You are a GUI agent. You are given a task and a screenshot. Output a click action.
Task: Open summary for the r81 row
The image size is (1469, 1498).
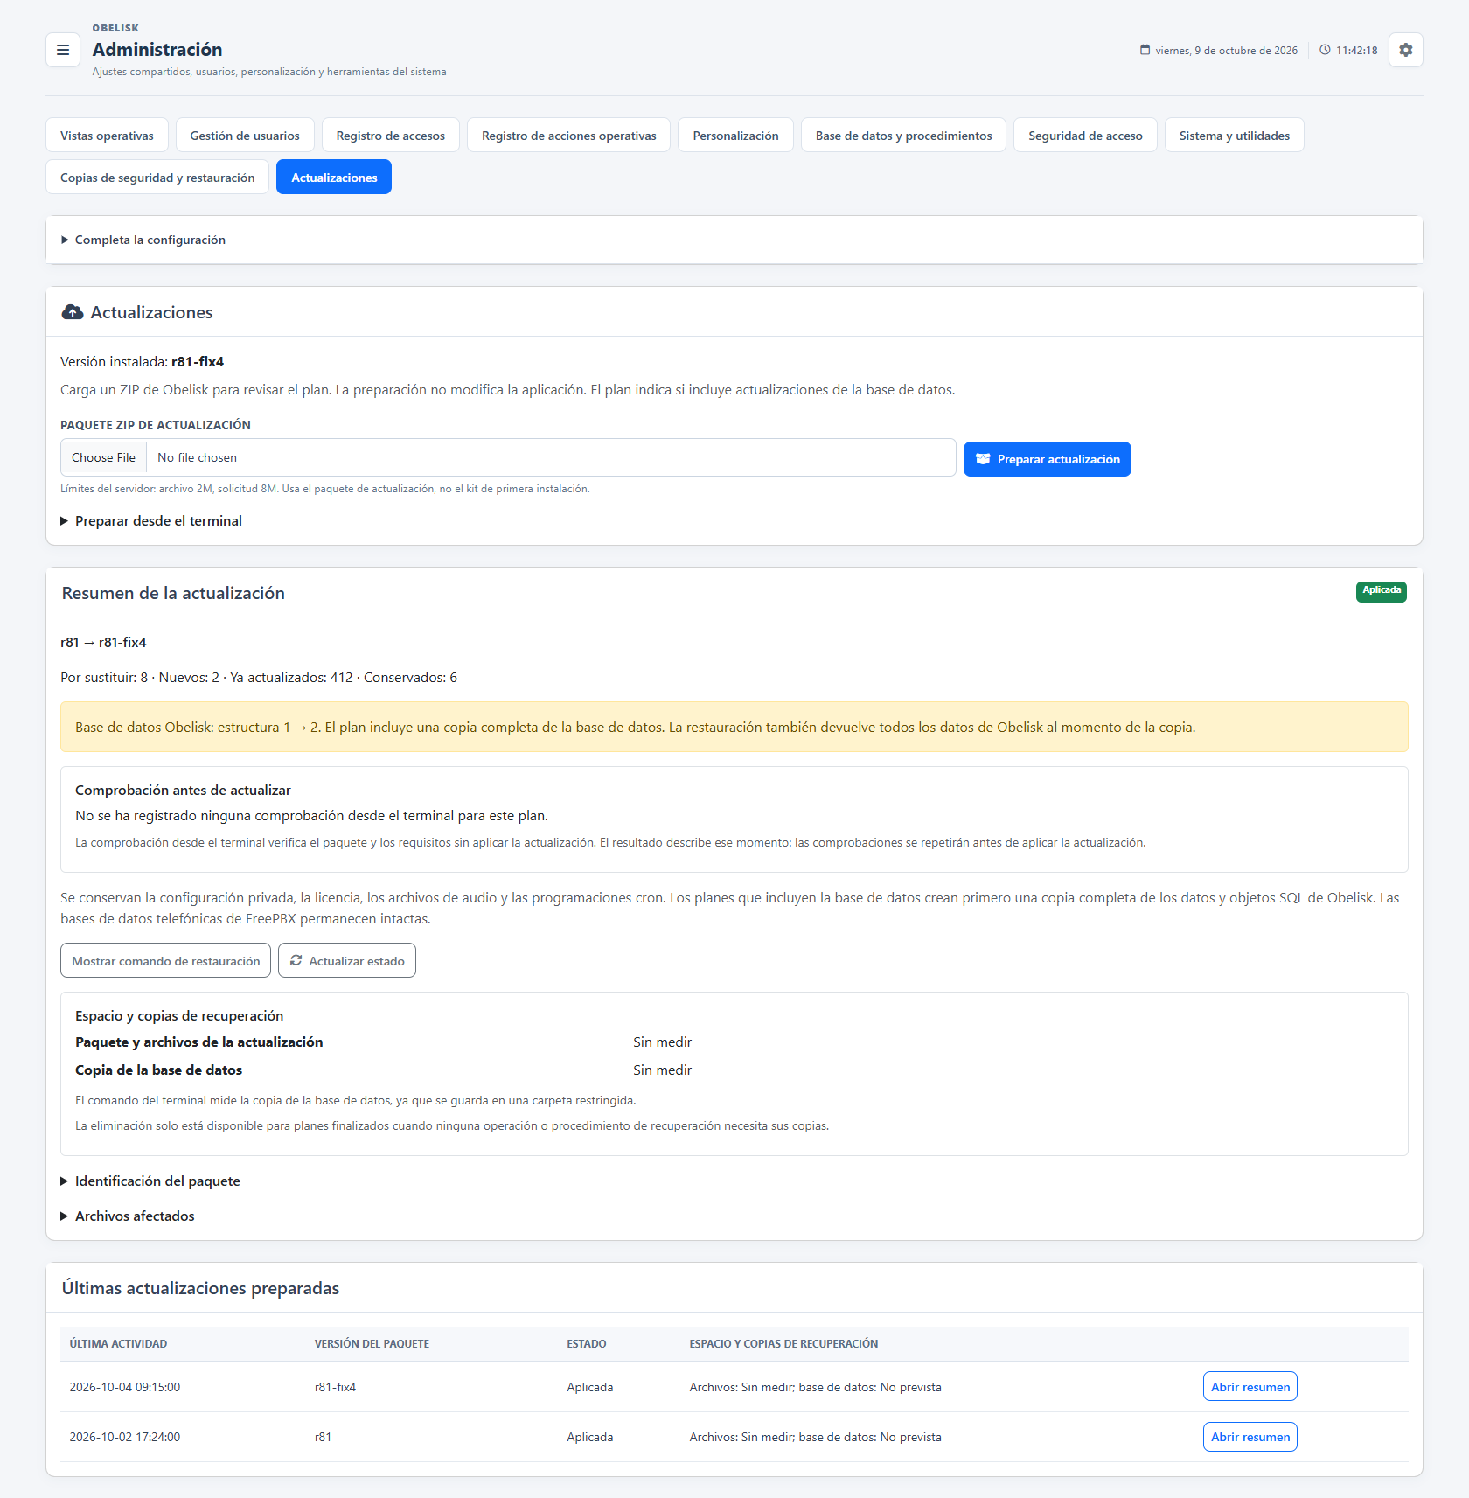1250,1437
